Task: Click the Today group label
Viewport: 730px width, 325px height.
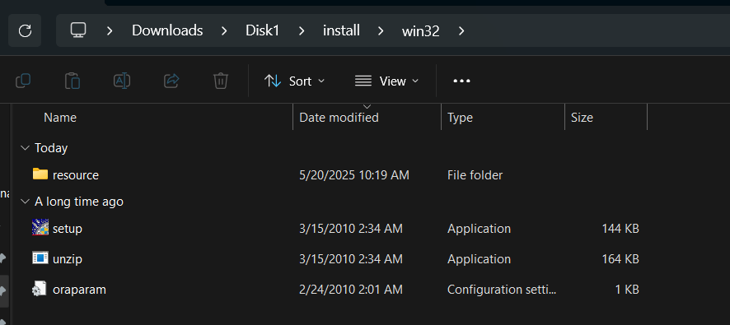Action: (51, 148)
